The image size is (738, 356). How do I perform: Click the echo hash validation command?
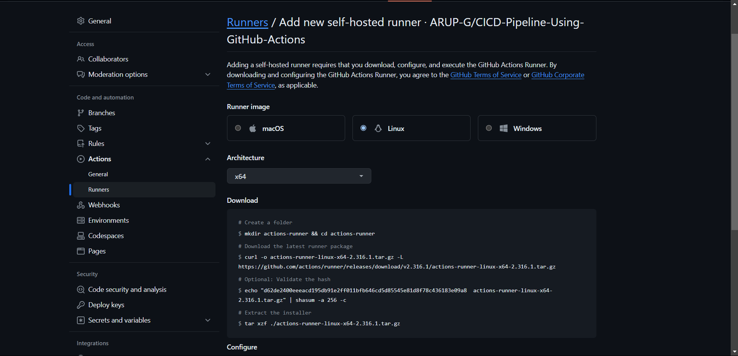(395, 295)
